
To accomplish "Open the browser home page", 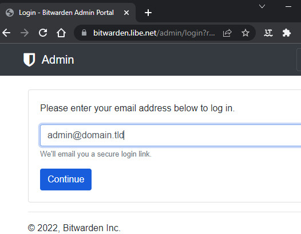I will click(61, 33).
